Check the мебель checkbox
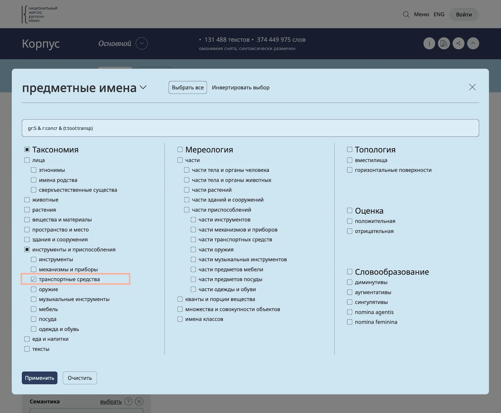 click(x=34, y=309)
